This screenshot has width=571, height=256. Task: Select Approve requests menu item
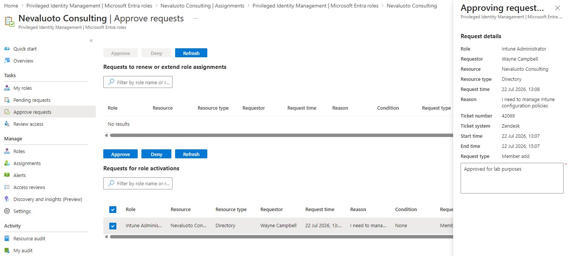coord(32,112)
